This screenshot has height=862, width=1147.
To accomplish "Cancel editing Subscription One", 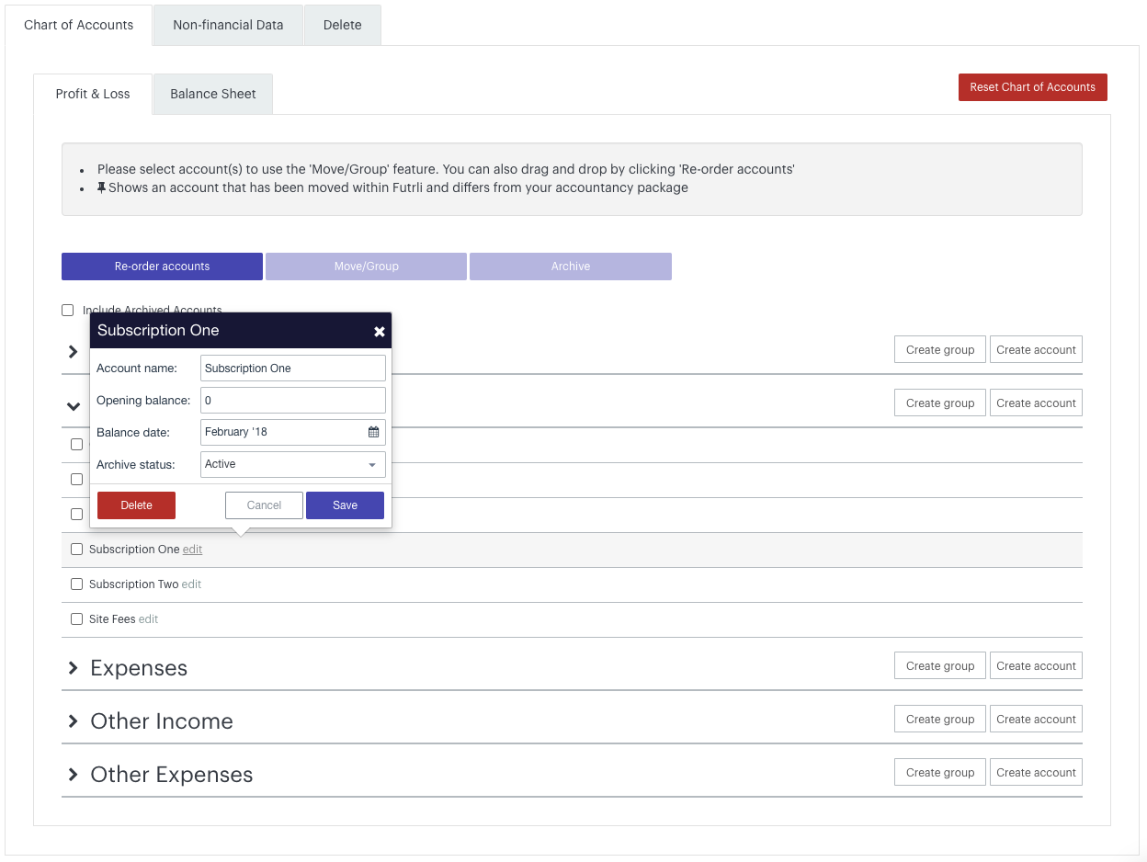I will (x=264, y=505).
